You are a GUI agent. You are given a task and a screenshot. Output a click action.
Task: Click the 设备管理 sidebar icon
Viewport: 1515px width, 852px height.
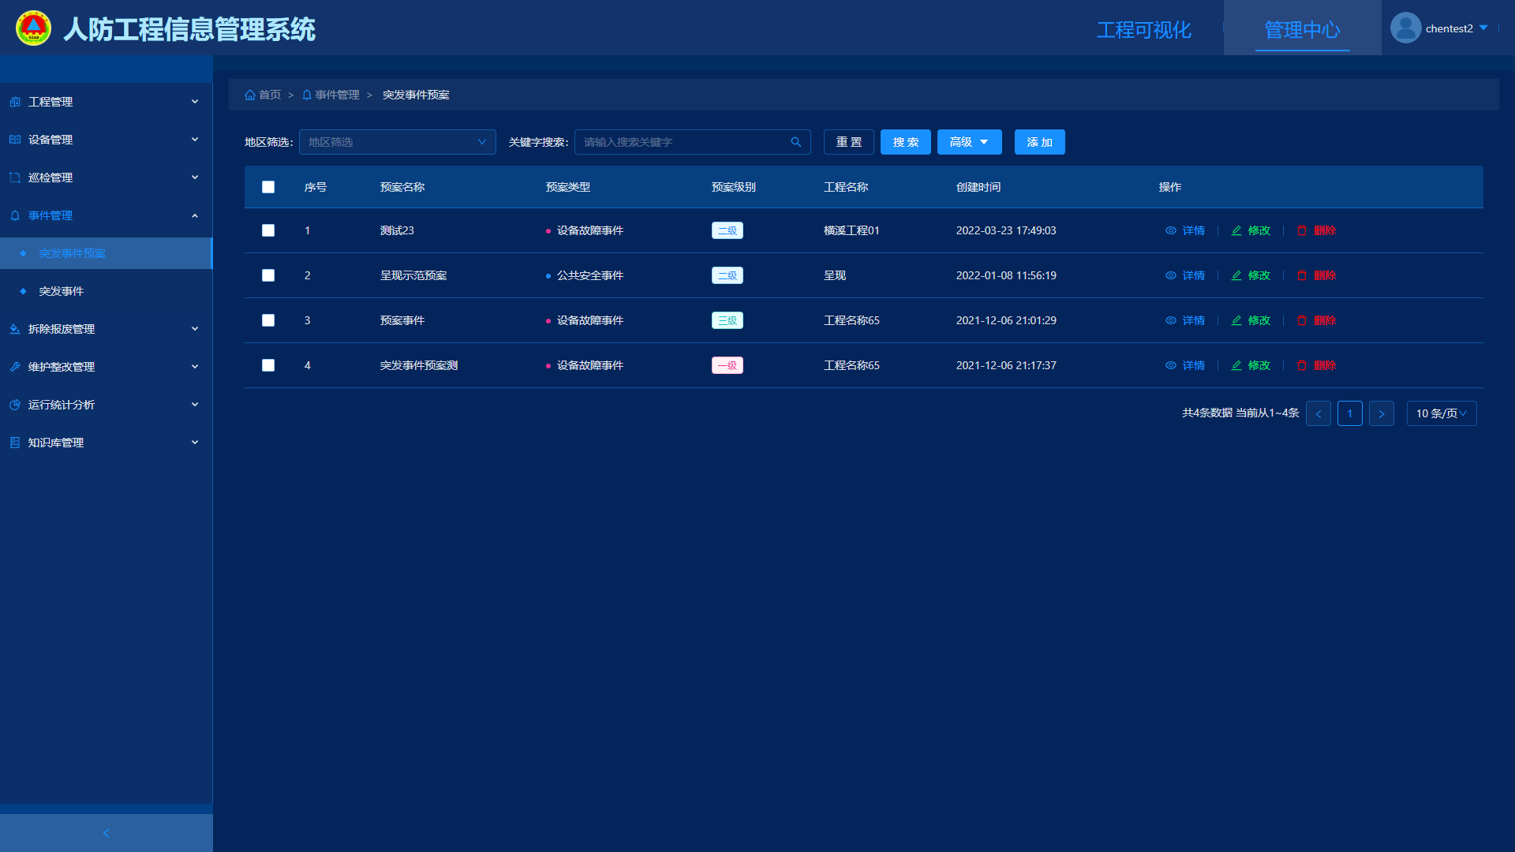coord(15,140)
